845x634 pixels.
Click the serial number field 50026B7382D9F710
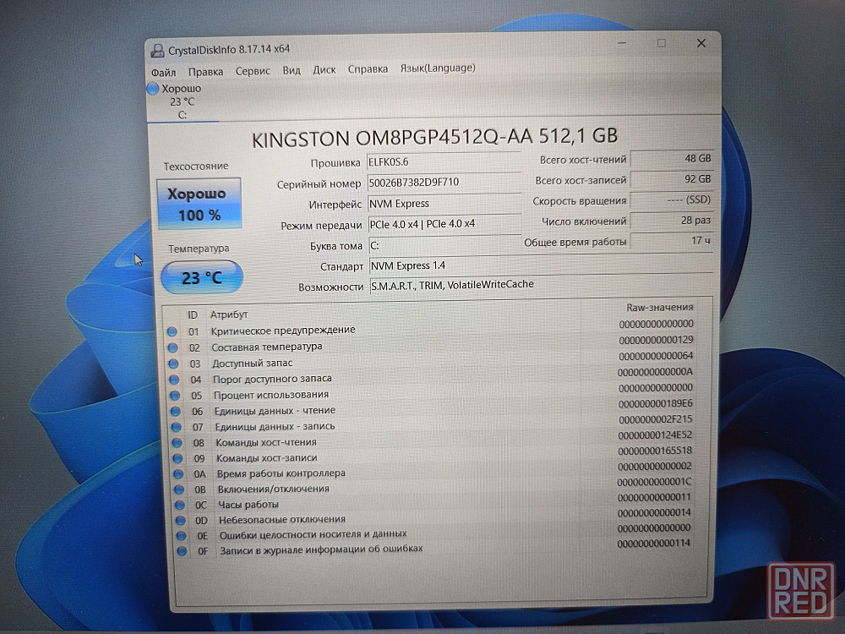(x=443, y=183)
